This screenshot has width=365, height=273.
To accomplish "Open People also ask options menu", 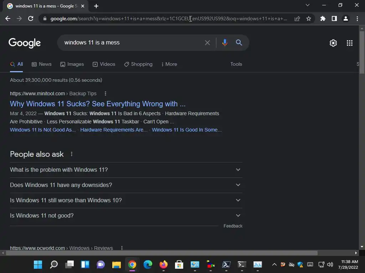I will pos(71,154).
